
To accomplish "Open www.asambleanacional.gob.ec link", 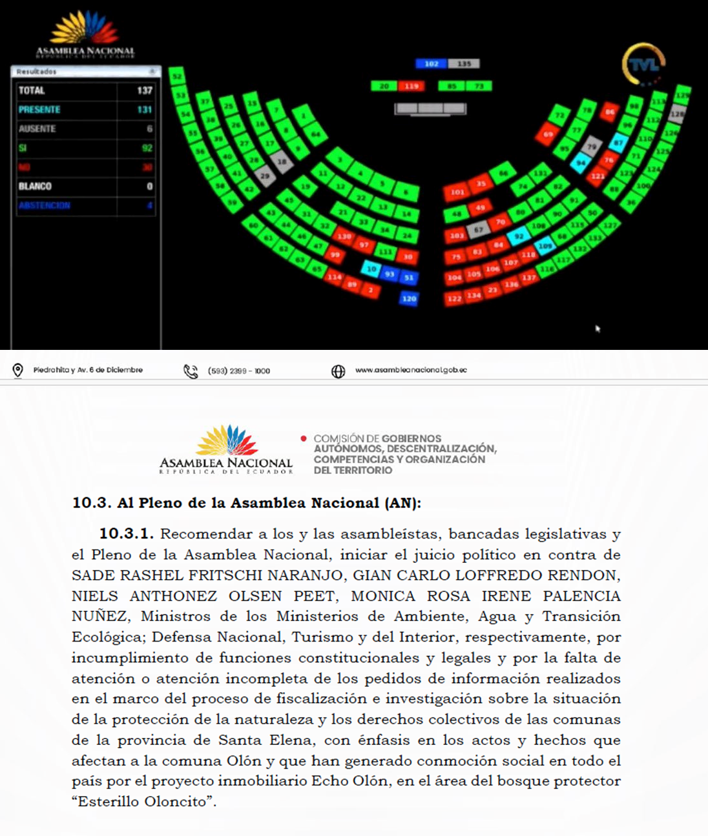I will coord(411,371).
